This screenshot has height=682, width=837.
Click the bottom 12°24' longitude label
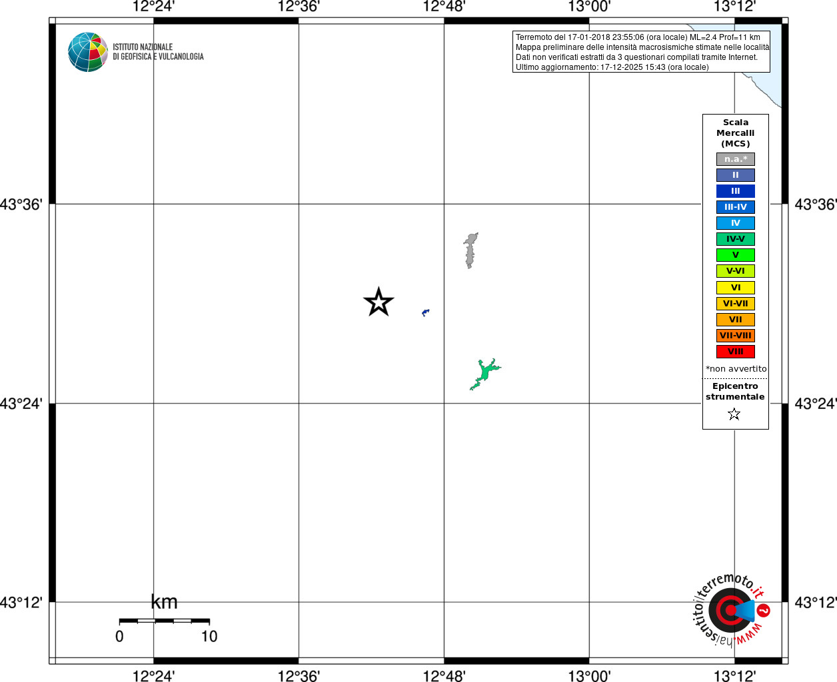[153, 675]
